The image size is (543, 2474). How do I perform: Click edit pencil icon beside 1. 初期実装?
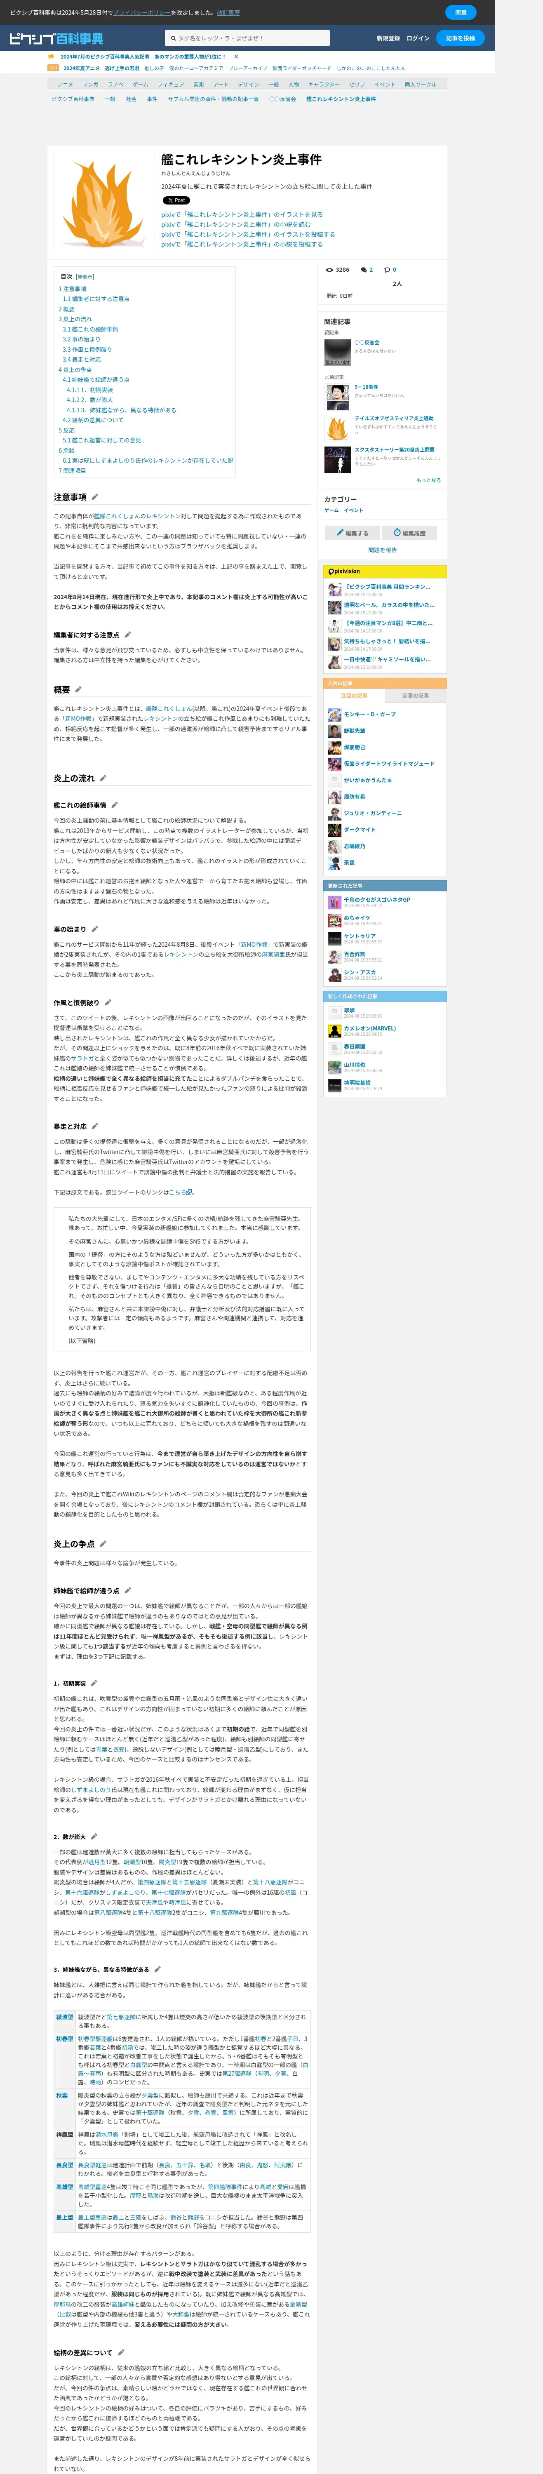click(x=94, y=1684)
